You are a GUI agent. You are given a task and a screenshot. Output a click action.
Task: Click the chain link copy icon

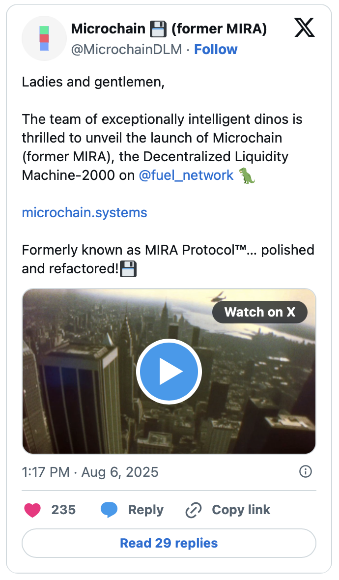click(x=194, y=510)
